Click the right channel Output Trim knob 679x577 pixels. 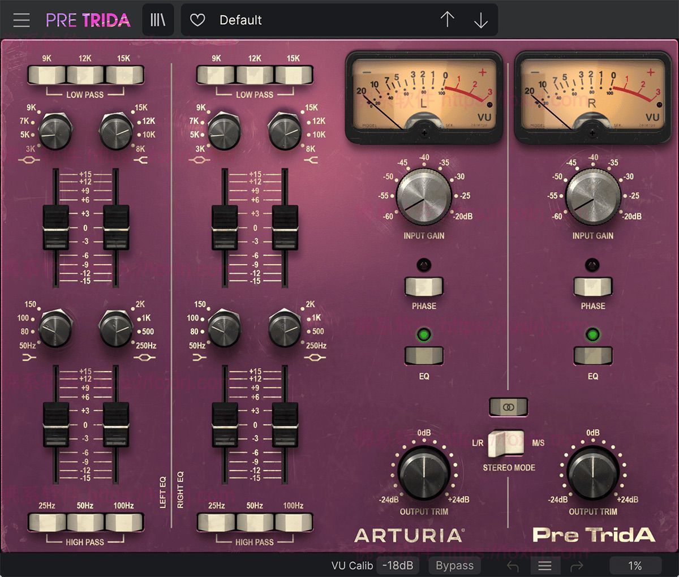(592, 474)
